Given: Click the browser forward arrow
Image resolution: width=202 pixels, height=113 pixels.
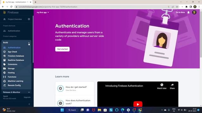Looking at the screenshot, I should coord(7,7).
